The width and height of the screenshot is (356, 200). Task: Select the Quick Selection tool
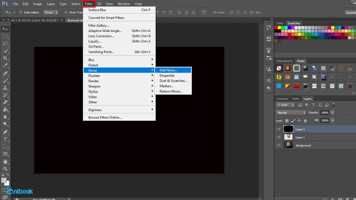5,51
